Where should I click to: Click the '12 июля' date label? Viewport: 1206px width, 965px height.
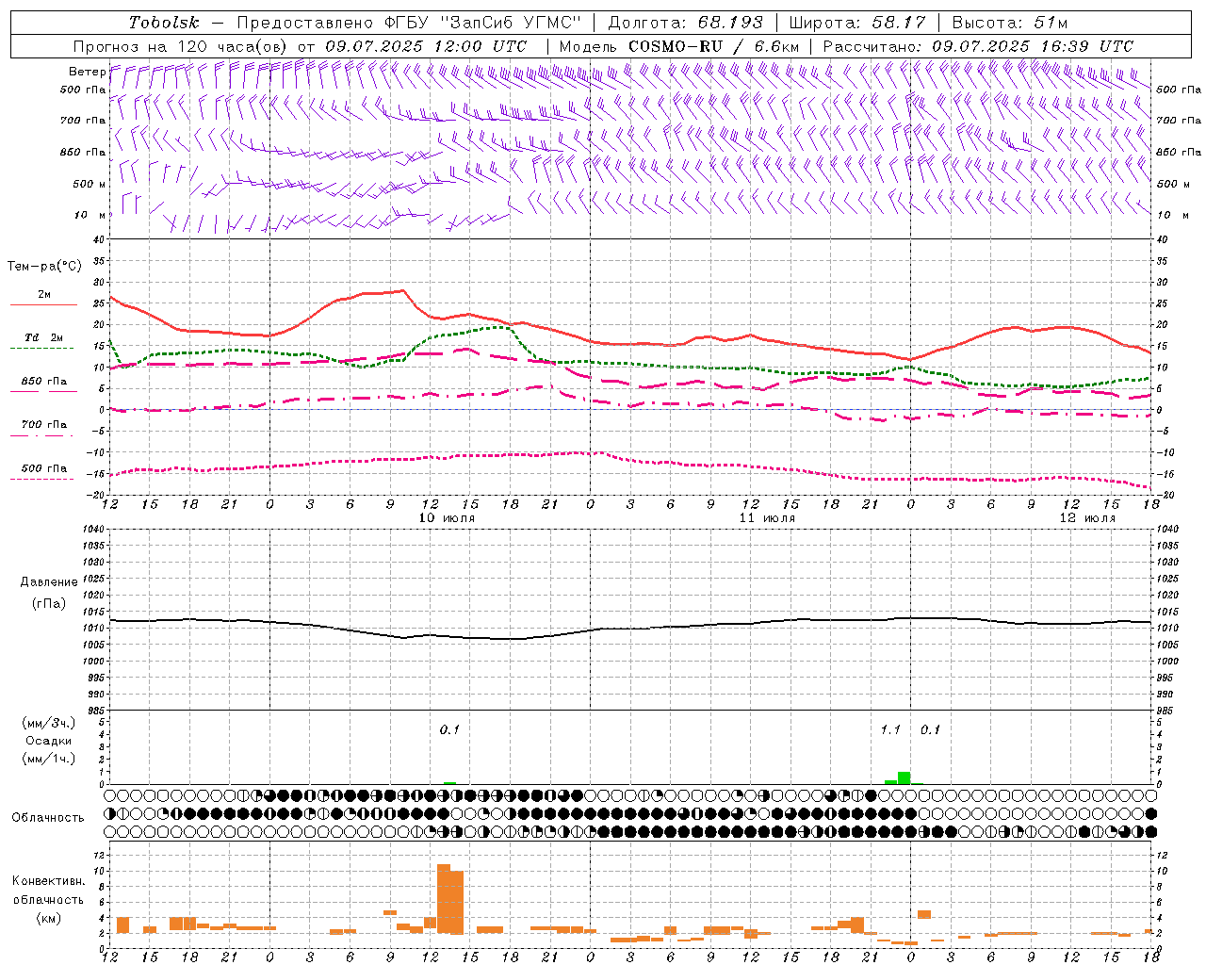click(1087, 518)
